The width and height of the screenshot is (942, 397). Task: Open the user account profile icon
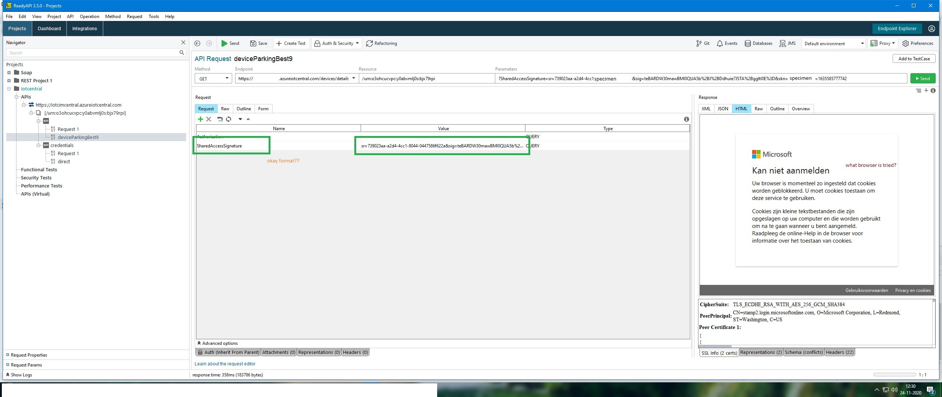pyautogui.click(x=931, y=29)
